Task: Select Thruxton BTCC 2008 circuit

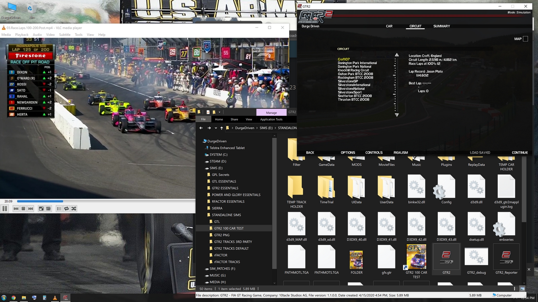Action: [353, 100]
